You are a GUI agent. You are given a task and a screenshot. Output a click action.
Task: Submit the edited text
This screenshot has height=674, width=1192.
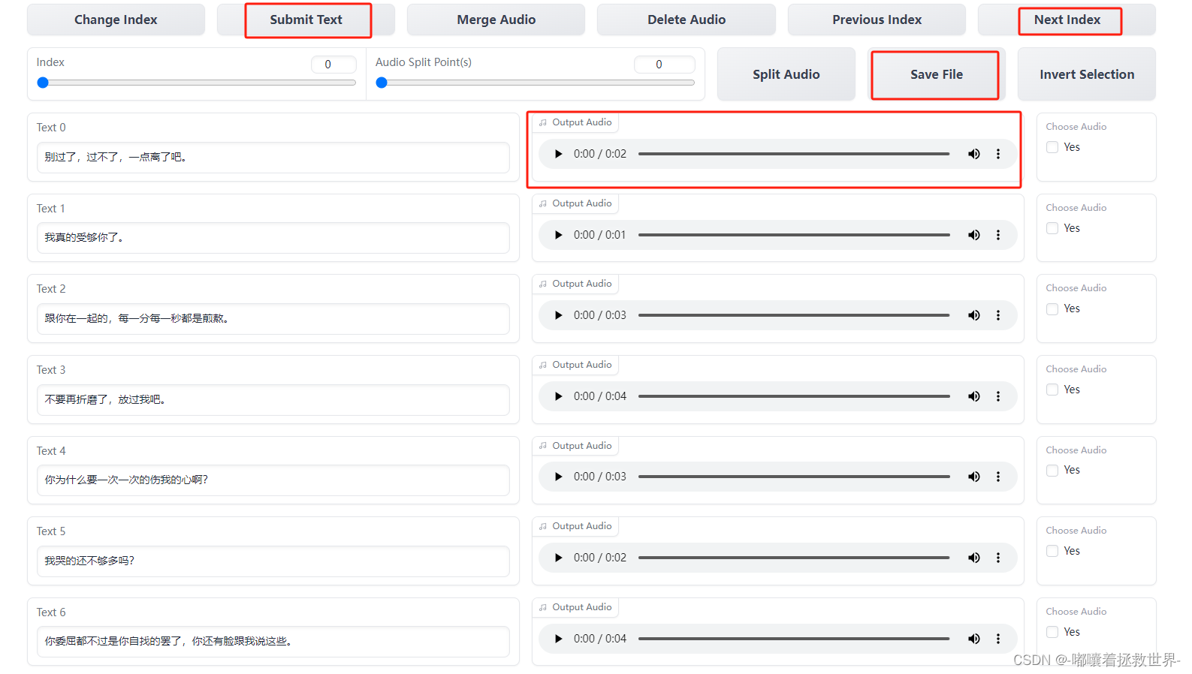[306, 20]
